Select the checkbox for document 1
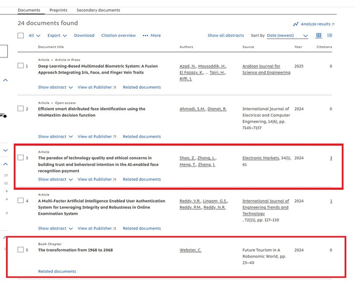 tap(20, 66)
